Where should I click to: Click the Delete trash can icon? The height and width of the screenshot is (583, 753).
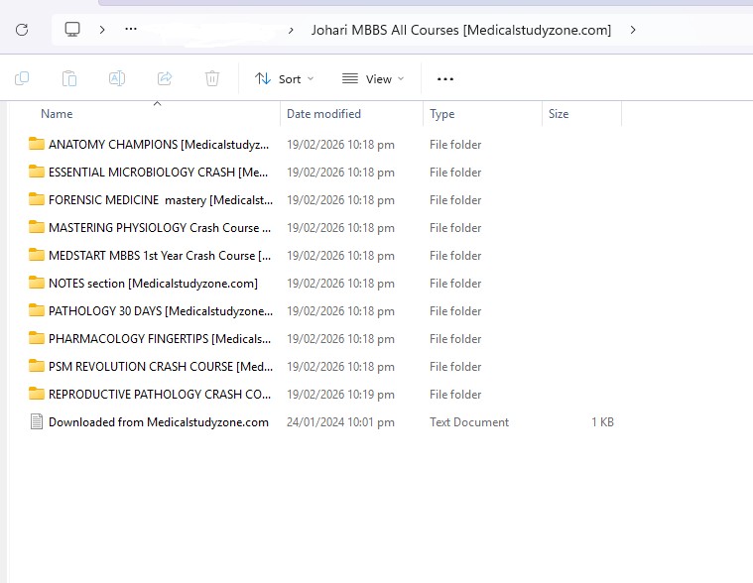212,78
